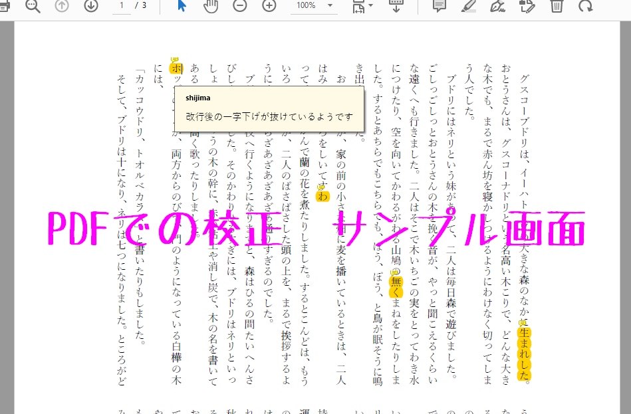Activate the Hand pan tool
Viewport: 631px width, 414px height.
(211, 6)
